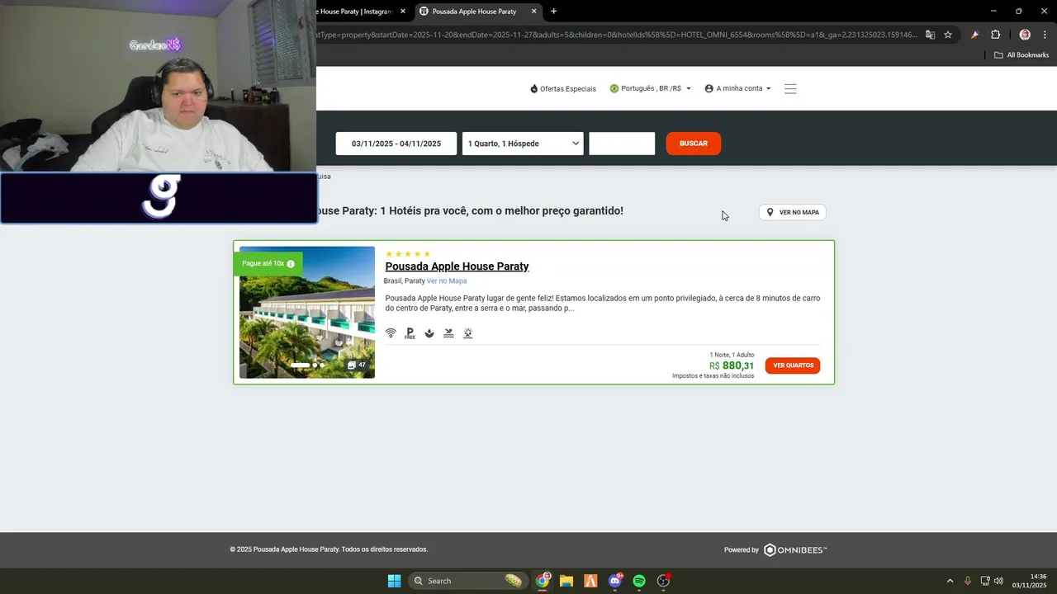Click the Pague até 10x green badge
The width and height of the screenshot is (1057, 594).
(x=268, y=264)
